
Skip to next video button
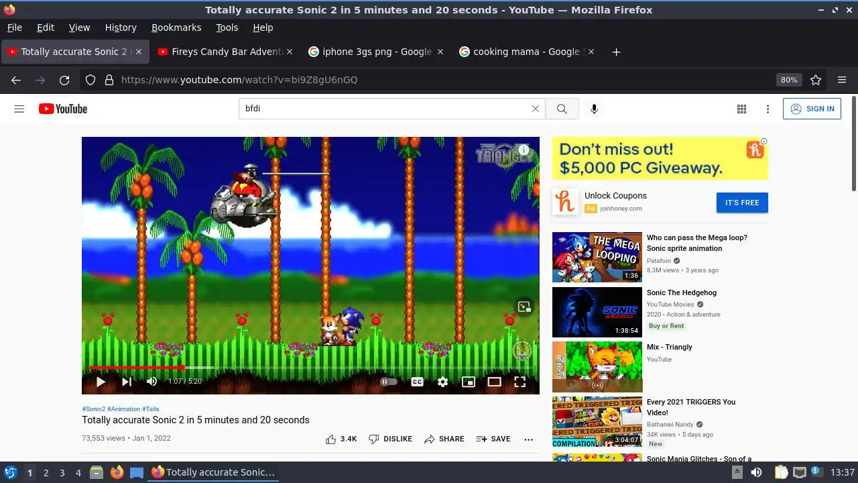pyautogui.click(x=126, y=382)
